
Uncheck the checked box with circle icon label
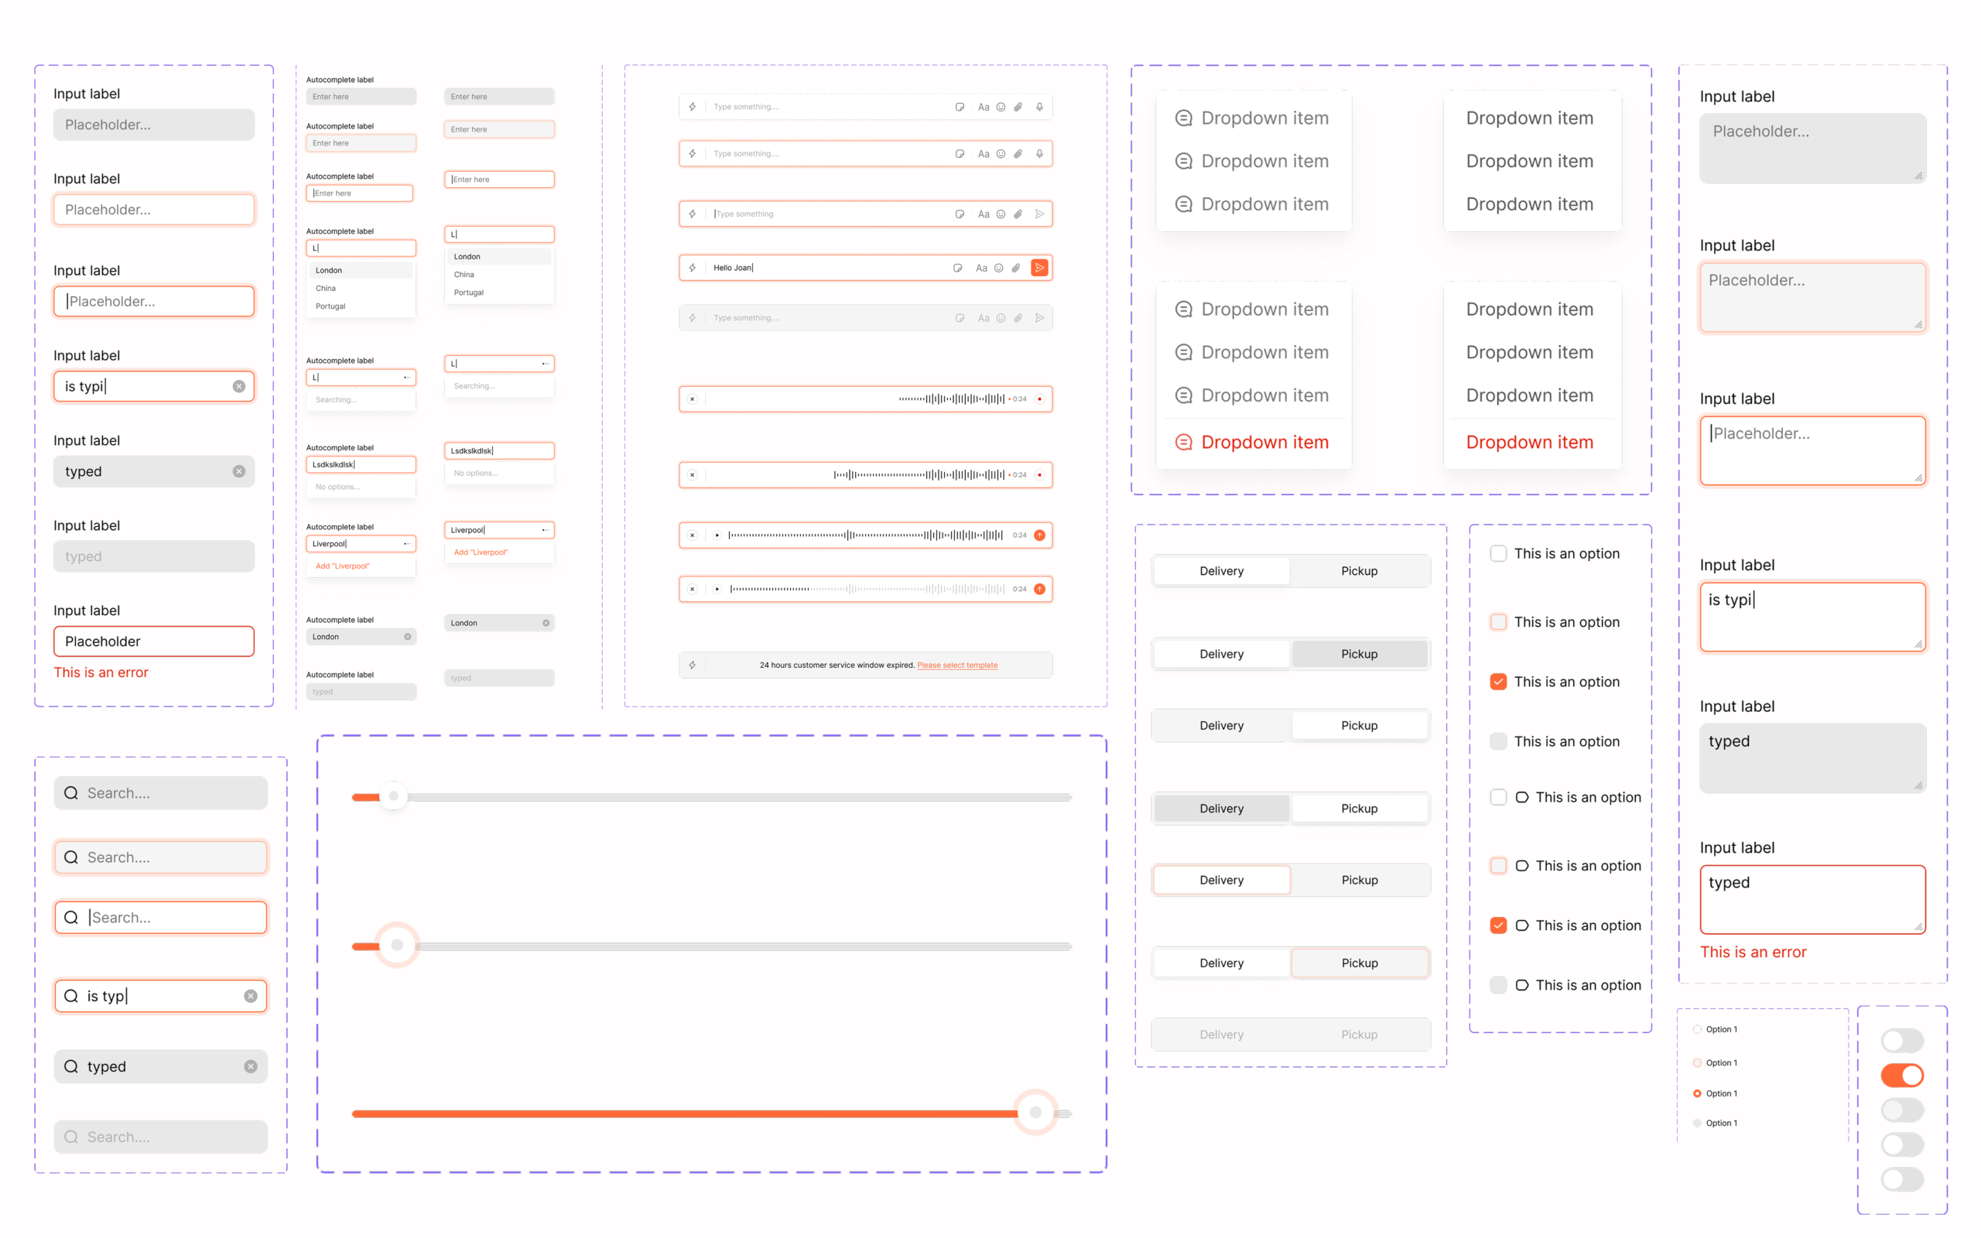[1498, 925]
